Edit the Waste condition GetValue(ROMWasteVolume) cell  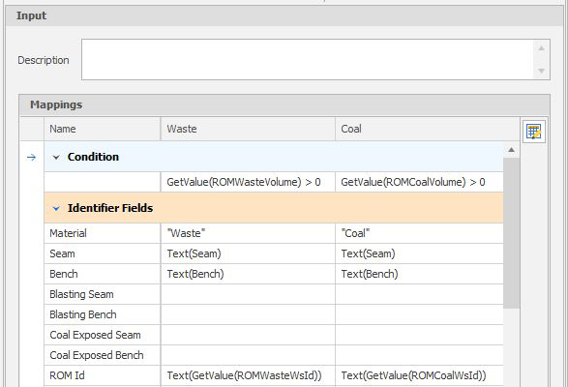pos(248,182)
